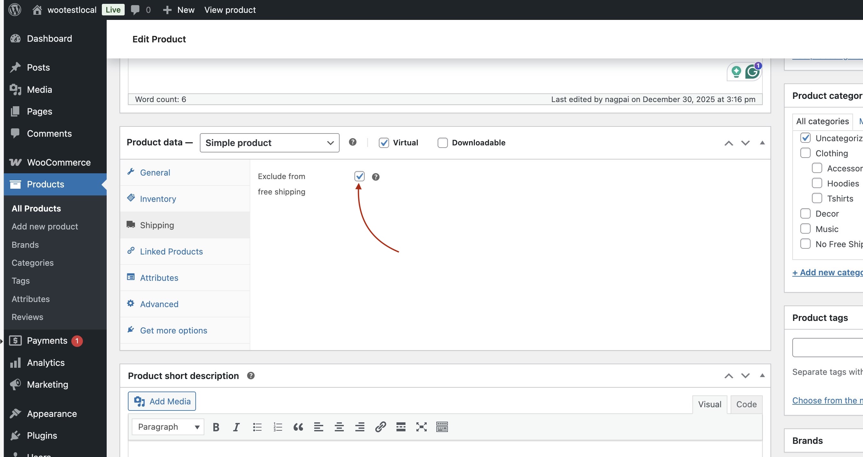Check the Decor category
Viewport: 863px width, 457px height.
click(805, 213)
